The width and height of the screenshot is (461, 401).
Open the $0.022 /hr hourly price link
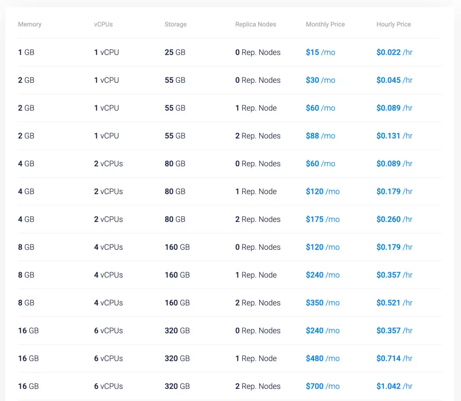[394, 52]
